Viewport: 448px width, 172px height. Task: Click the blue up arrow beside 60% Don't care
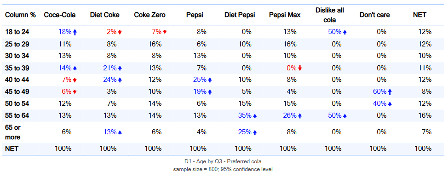[x=390, y=92]
